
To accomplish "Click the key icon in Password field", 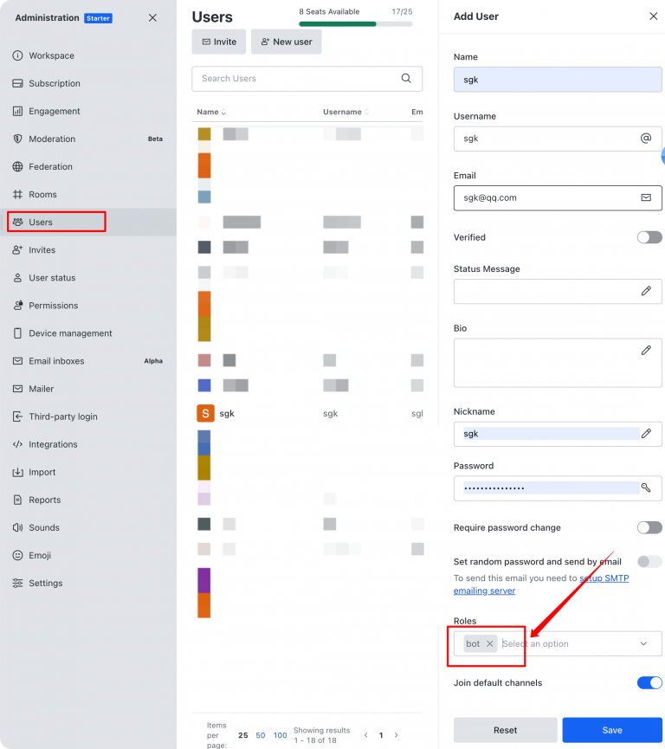I will pos(646,488).
